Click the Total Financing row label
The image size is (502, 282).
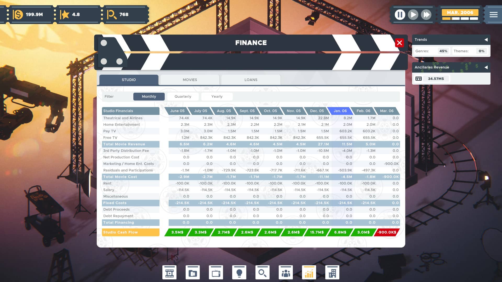point(131,222)
